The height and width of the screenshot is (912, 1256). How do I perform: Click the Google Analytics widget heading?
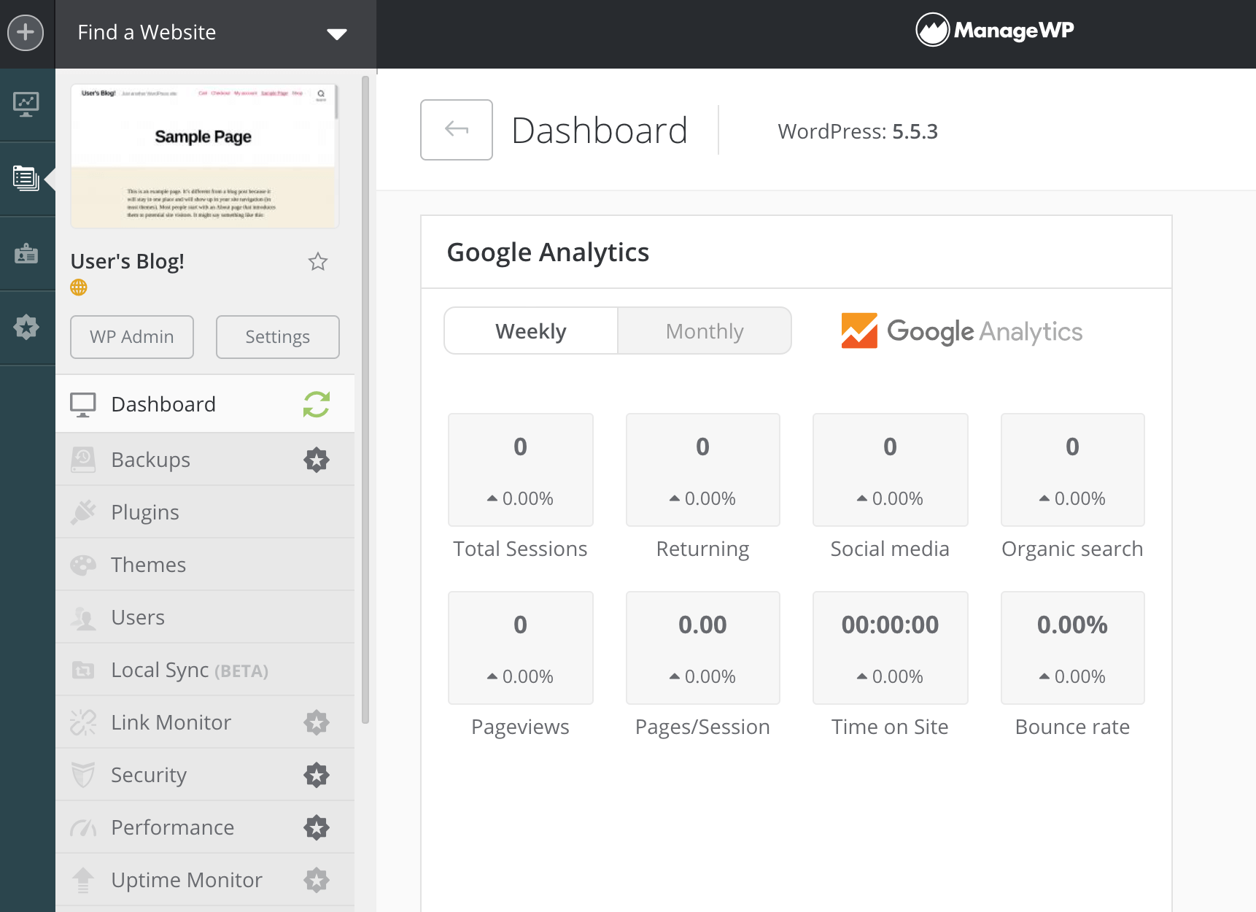pyautogui.click(x=548, y=252)
